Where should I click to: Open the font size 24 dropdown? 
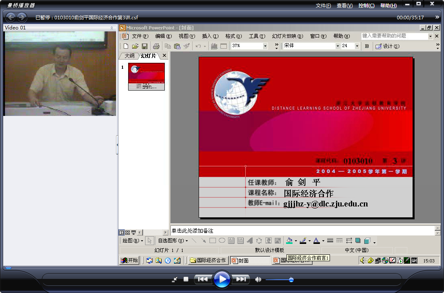[357, 46]
